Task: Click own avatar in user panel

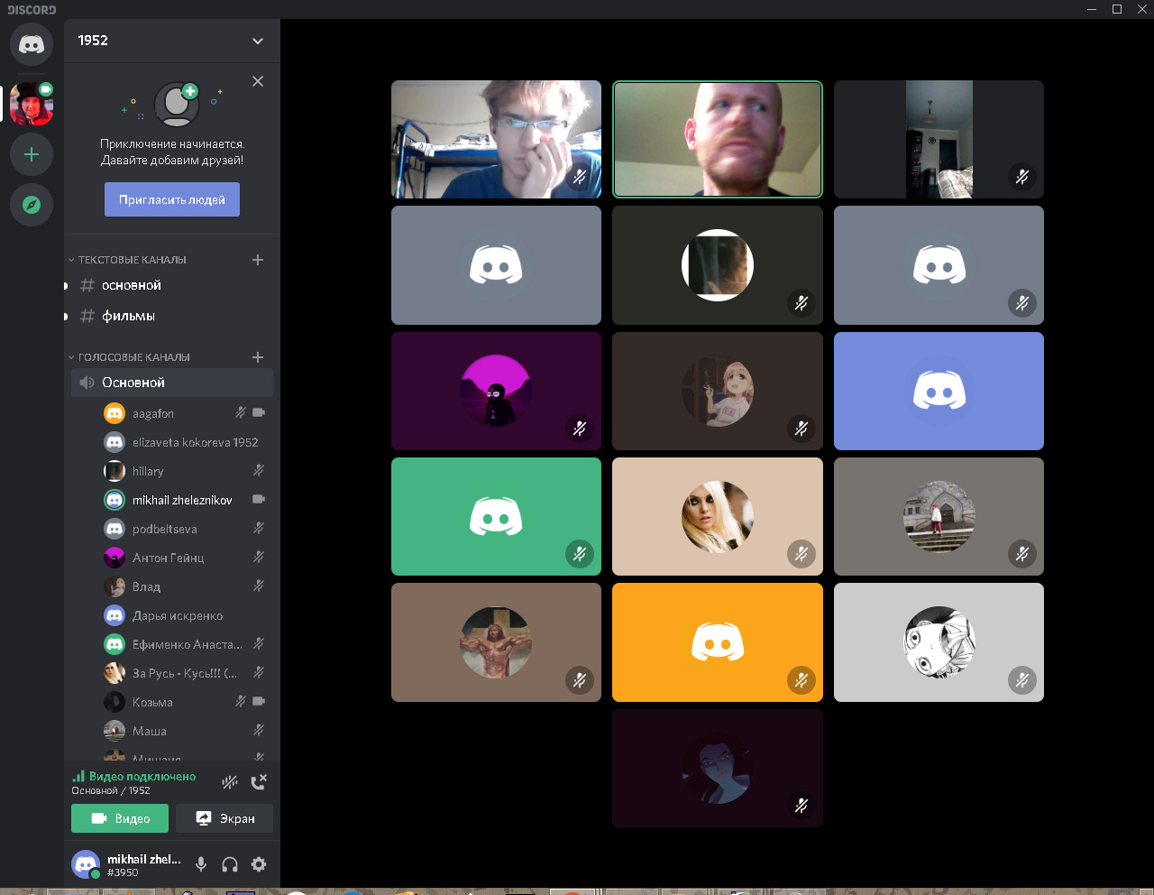Action: 86,864
